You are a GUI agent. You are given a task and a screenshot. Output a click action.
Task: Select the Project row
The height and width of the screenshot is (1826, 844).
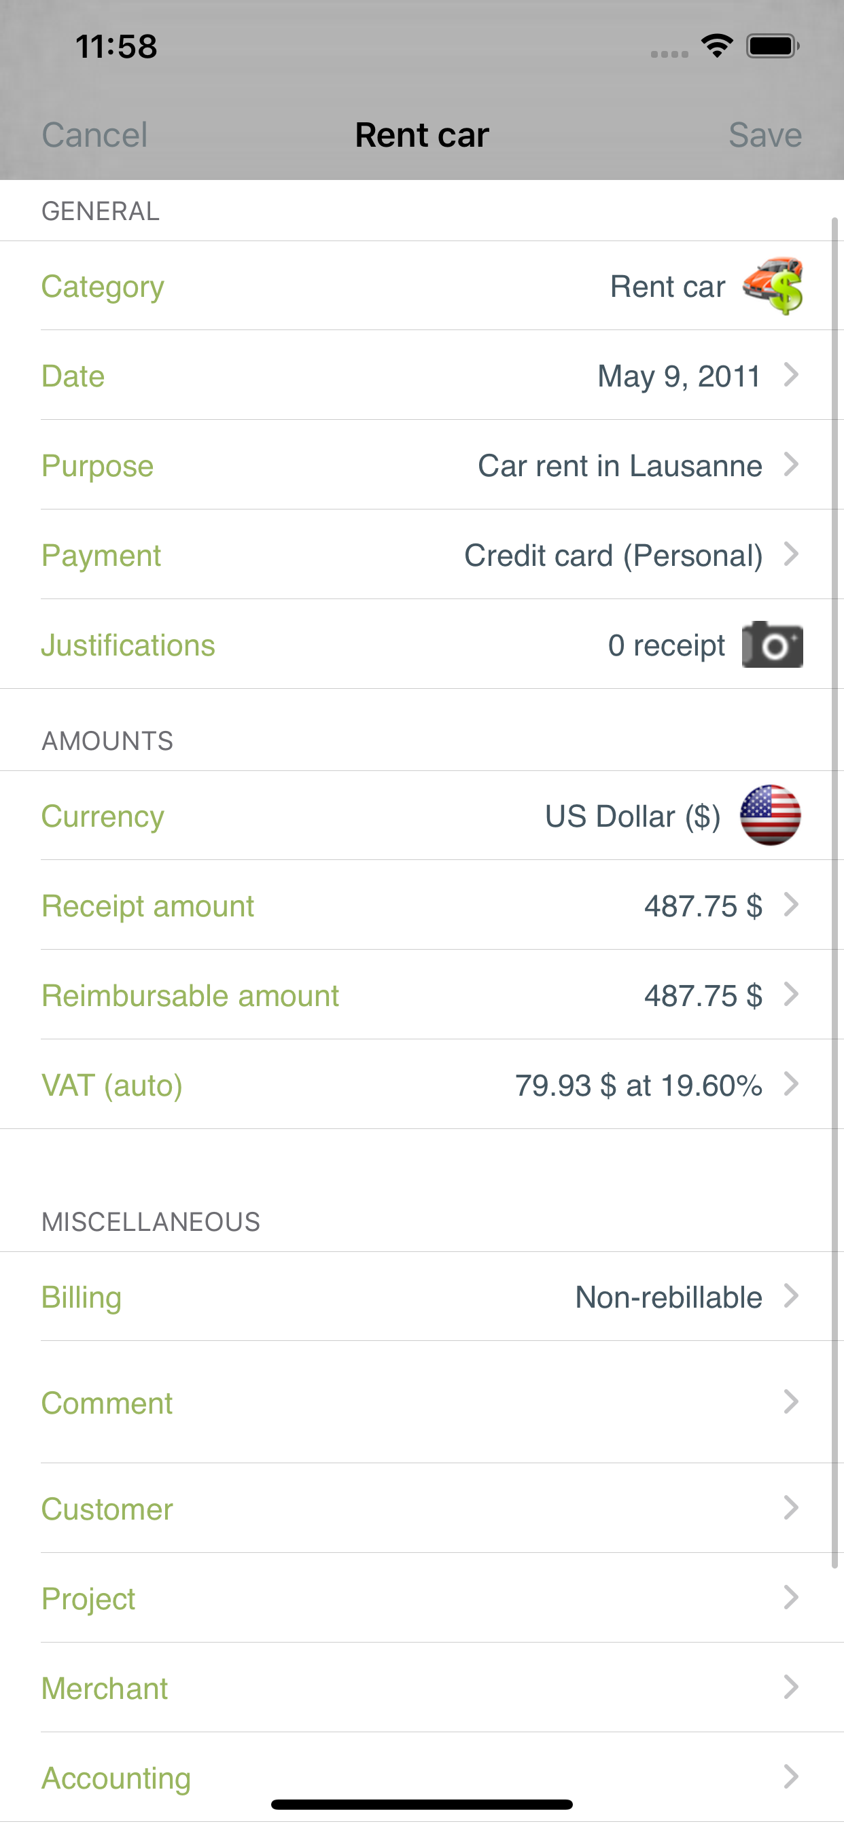tap(422, 1598)
